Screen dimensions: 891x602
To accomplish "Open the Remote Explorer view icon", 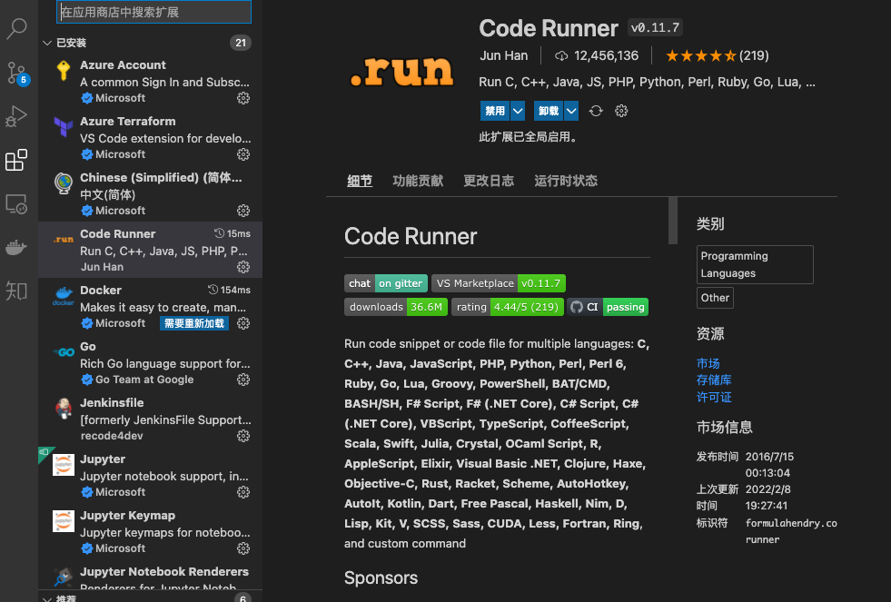I will click(16, 204).
